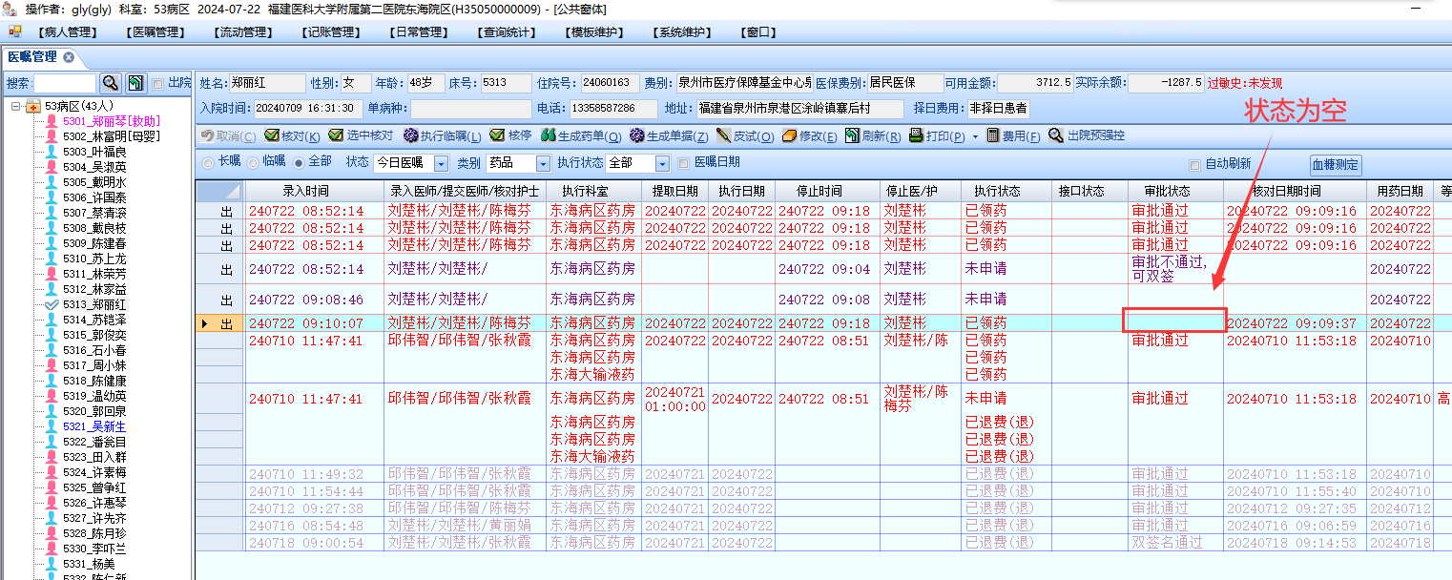Click the 执行临嘱(L) gear toolbar button
Viewport: 1452px width, 580px height.
(x=442, y=136)
